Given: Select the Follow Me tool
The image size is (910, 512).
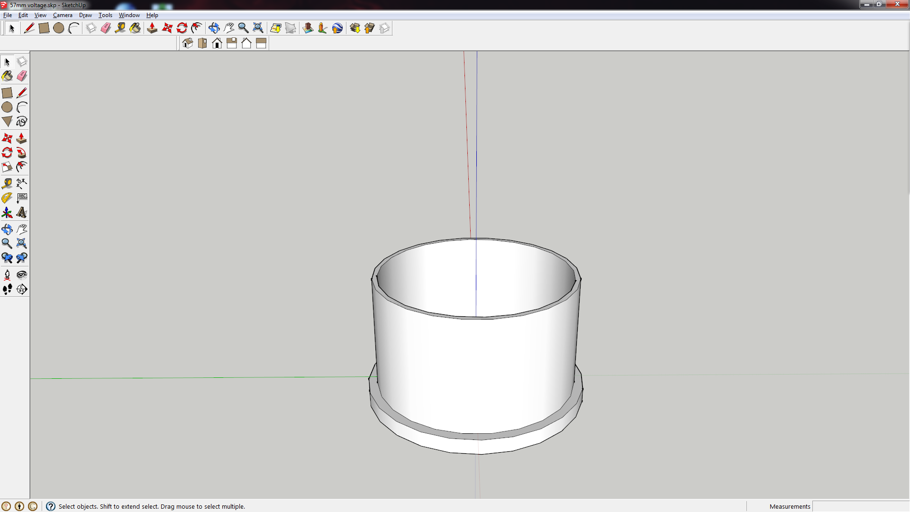Looking at the screenshot, I should tap(22, 153).
